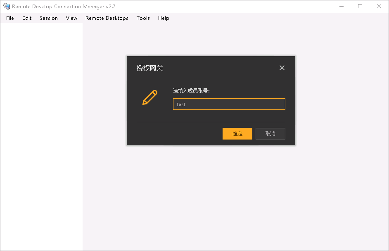
Task: Maximize the Remote Desktop Connection Manager window
Action: coord(360,7)
